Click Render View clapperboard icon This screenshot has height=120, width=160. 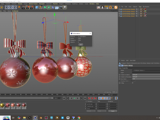click(x=24, y=7)
